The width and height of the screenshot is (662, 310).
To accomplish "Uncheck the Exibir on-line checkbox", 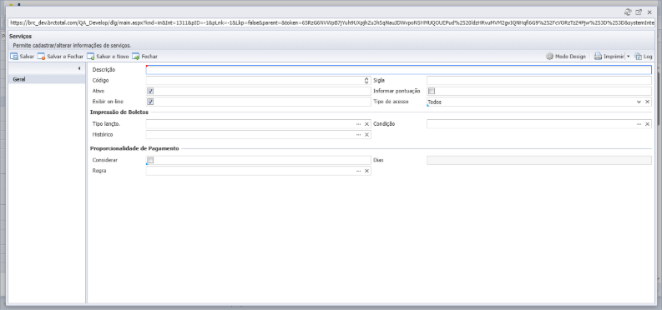I will coord(150,102).
